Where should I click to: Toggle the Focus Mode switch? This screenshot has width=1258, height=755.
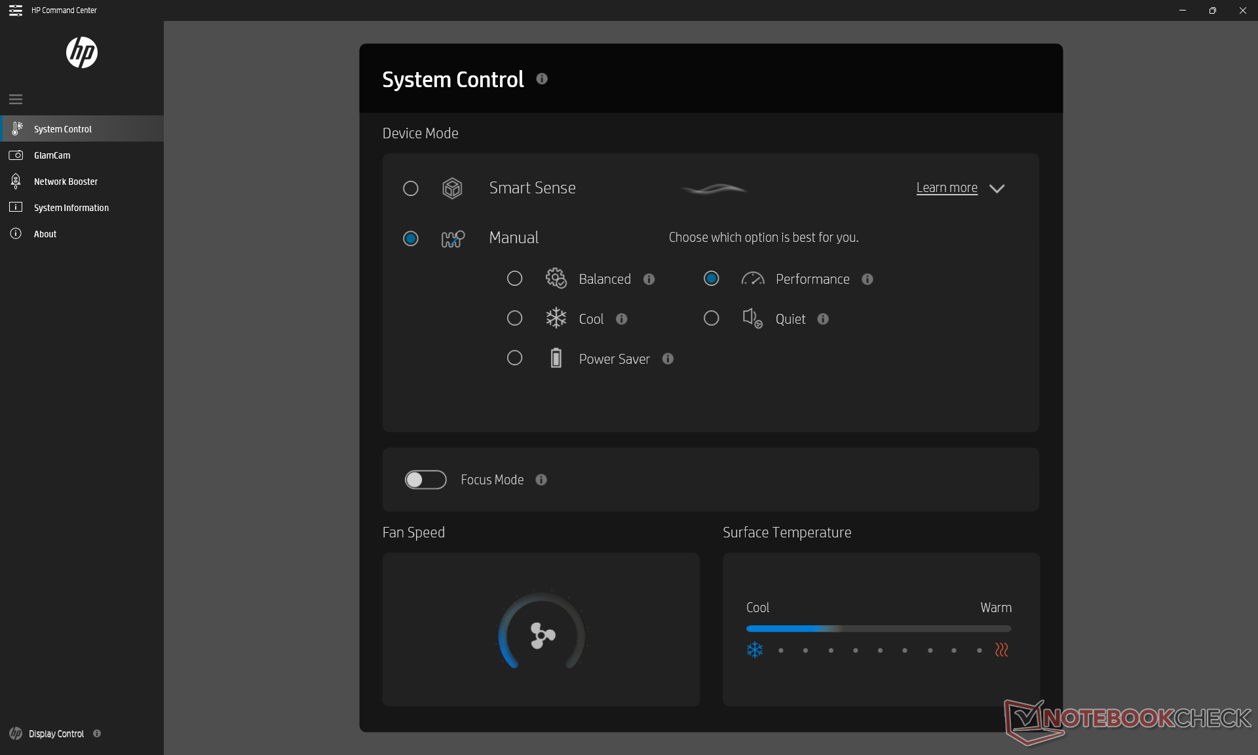coord(425,480)
